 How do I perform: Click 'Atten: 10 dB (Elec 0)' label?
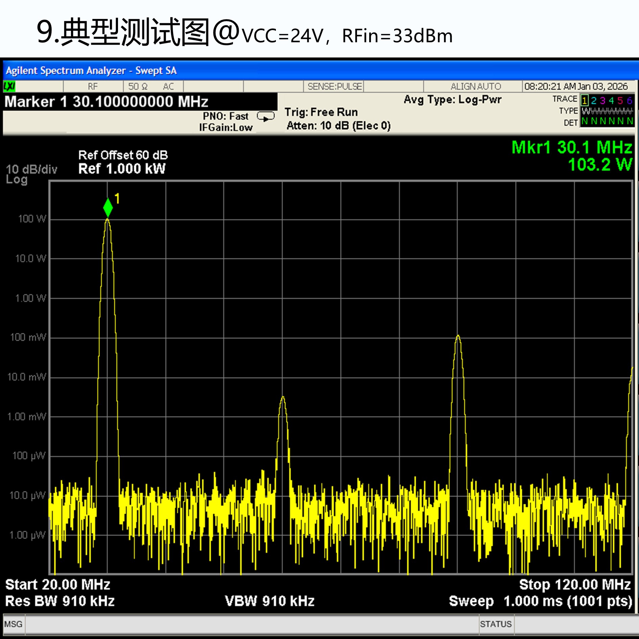coord(339,126)
